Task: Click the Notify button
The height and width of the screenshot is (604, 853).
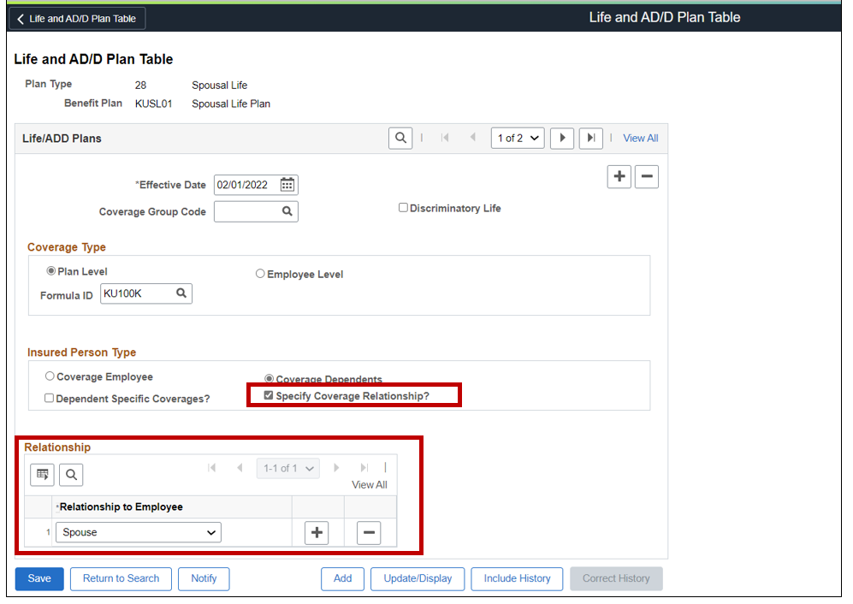Action: click(204, 578)
